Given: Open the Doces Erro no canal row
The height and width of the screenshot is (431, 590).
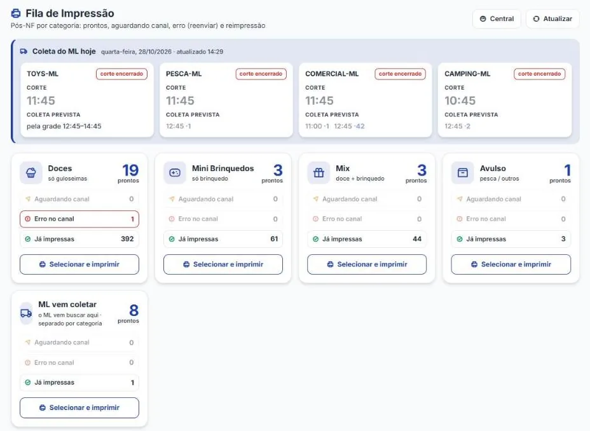Looking at the screenshot, I should [x=79, y=219].
